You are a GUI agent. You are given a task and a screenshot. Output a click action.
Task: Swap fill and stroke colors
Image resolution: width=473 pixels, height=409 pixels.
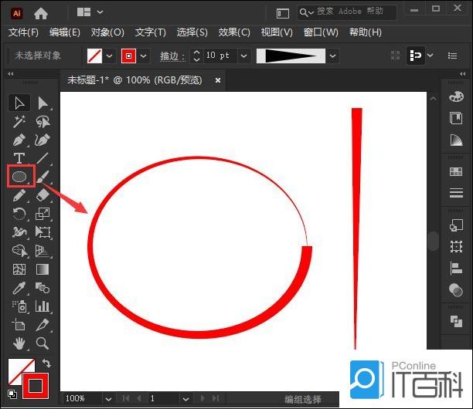(46, 363)
